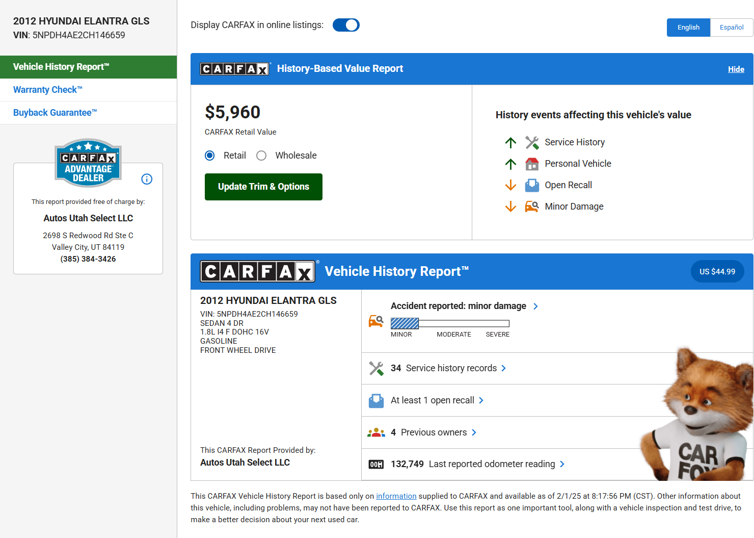Click the Service History wrench icon

coord(532,143)
